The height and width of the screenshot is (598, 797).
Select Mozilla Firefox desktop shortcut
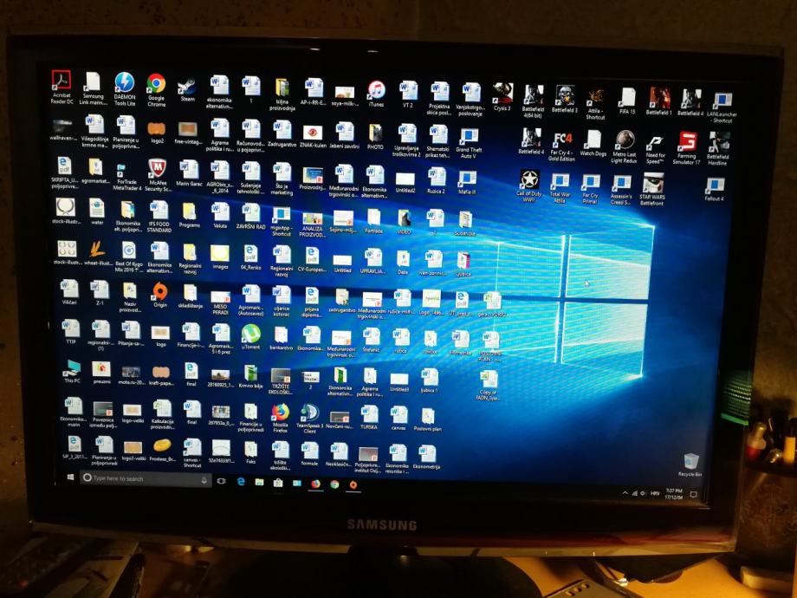280,418
